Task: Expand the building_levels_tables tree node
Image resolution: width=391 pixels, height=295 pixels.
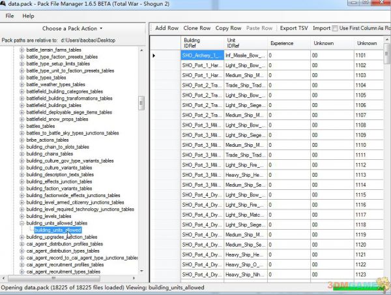Action: click(x=22, y=216)
